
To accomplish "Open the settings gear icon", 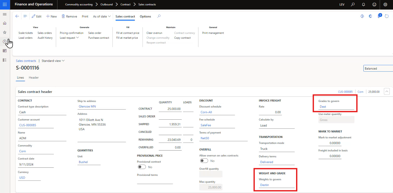I will 385,5.
